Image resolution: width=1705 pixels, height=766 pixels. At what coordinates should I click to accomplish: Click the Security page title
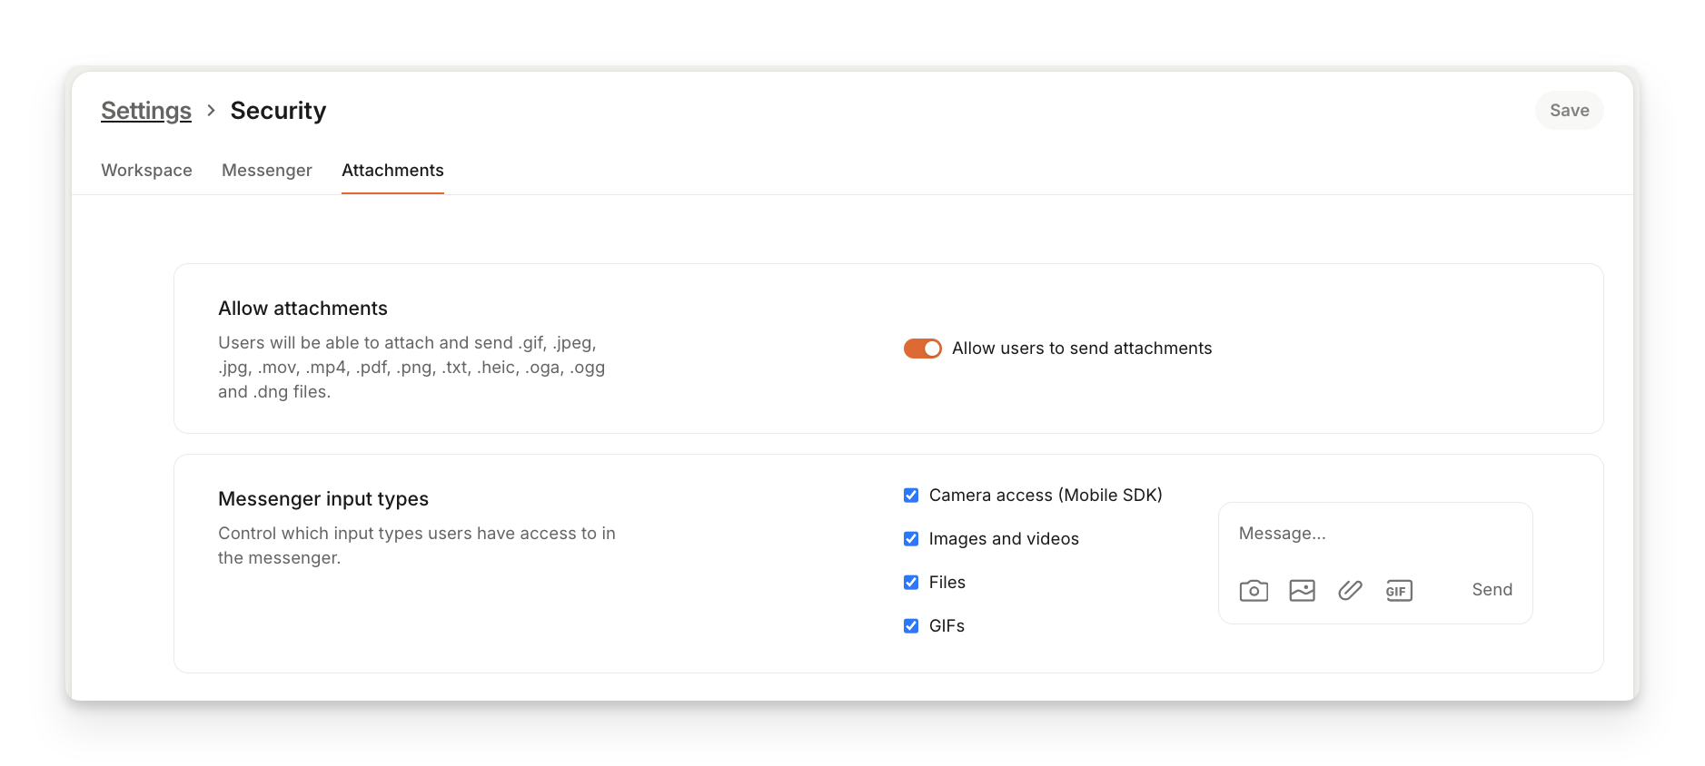point(278,111)
